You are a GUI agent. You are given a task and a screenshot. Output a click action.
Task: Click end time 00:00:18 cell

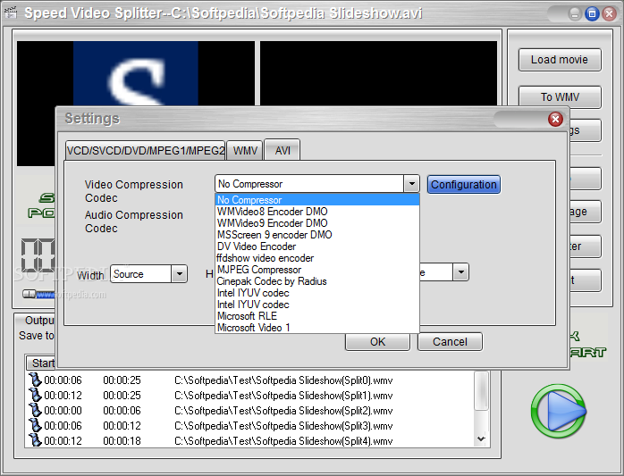[122, 440]
